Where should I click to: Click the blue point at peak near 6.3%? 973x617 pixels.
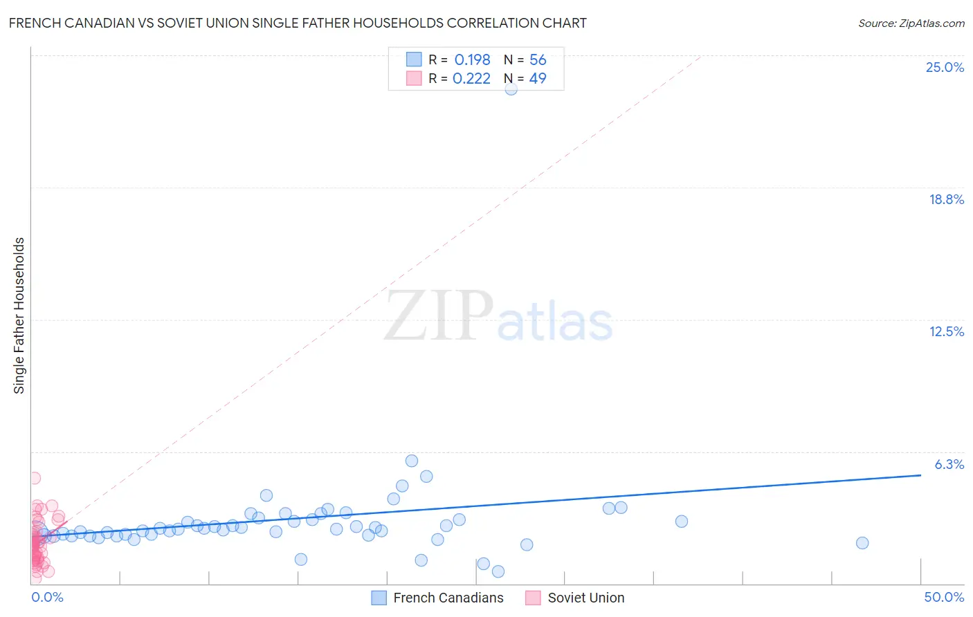click(412, 461)
